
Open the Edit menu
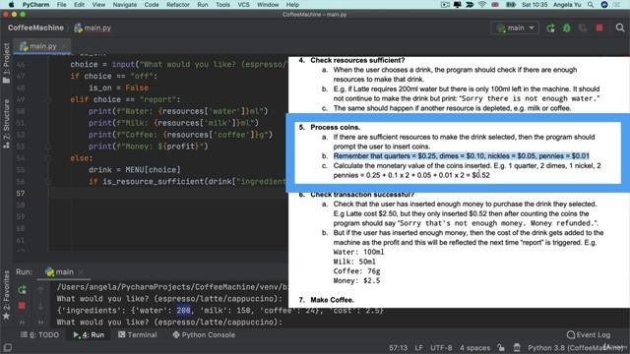(x=79, y=5)
